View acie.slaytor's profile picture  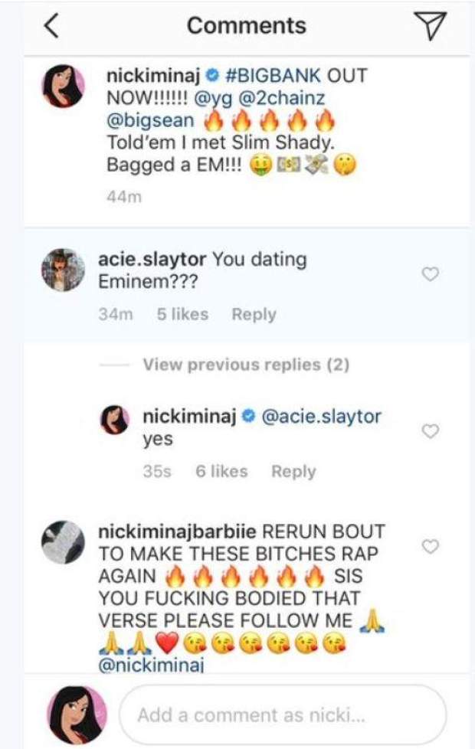(x=63, y=270)
